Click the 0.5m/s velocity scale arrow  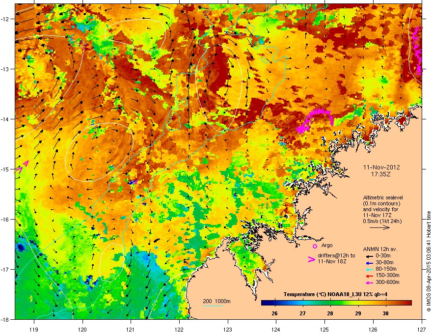(x=379, y=227)
